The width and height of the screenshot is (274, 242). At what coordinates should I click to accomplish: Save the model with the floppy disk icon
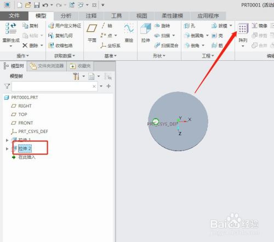click(x=37, y=5)
